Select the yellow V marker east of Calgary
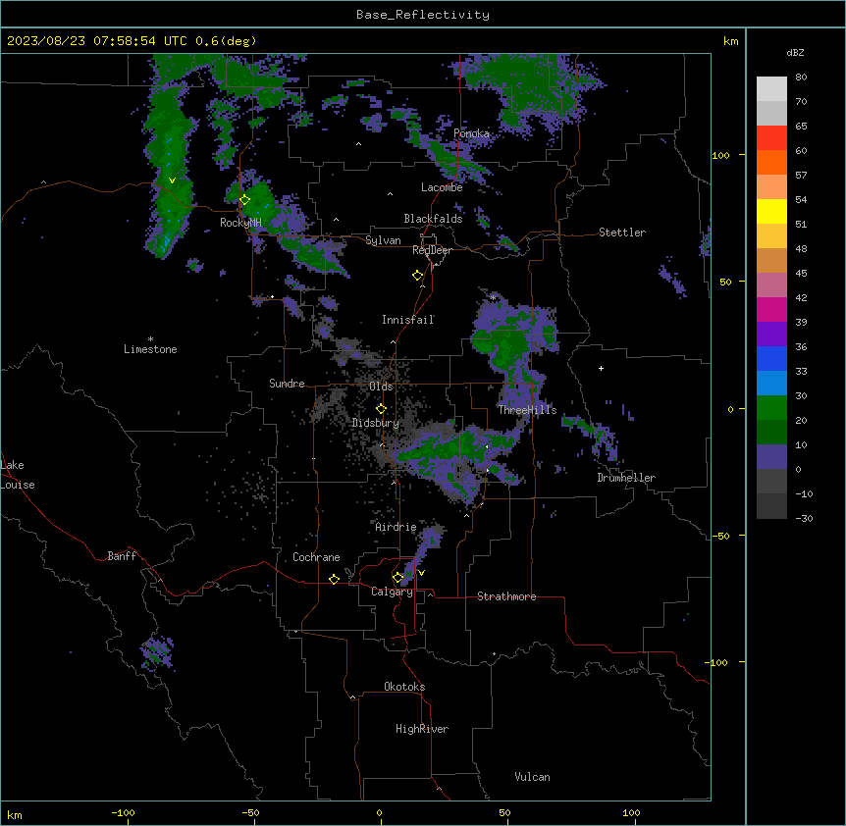This screenshot has width=846, height=826. coord(421,573)
